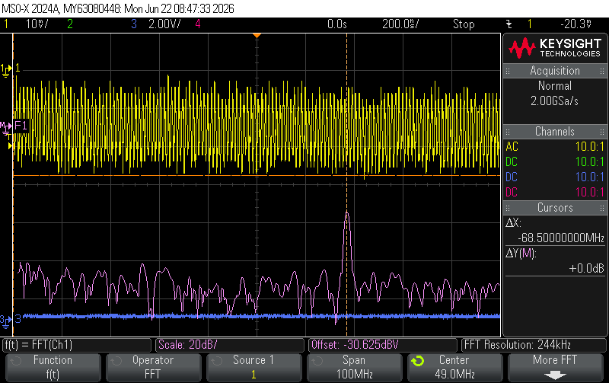Viewport: 609px width, 383px height.
Task: Click the orange trigger position triangle
Action: point(257,36)
